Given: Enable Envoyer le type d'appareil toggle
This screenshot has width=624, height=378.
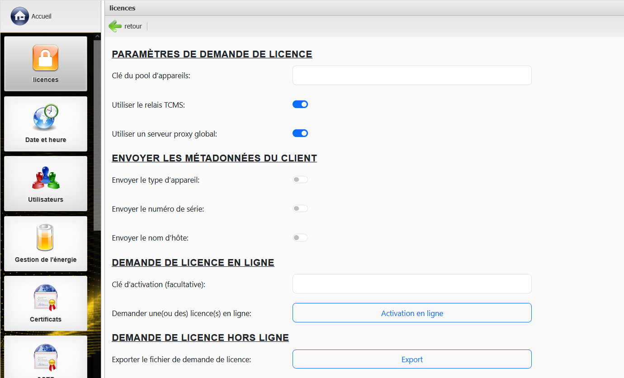Looking at the screenshot, I should [300, 180].
